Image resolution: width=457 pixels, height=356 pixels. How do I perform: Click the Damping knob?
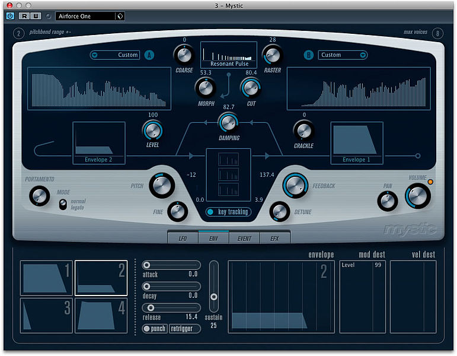(x=229, y=123)
